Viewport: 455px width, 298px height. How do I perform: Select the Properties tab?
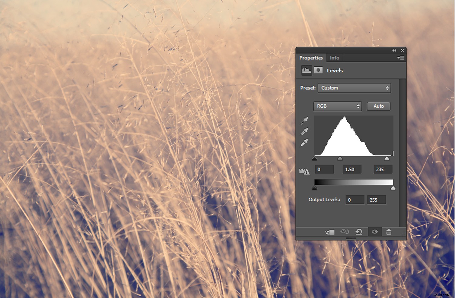(x=311, y=58)
